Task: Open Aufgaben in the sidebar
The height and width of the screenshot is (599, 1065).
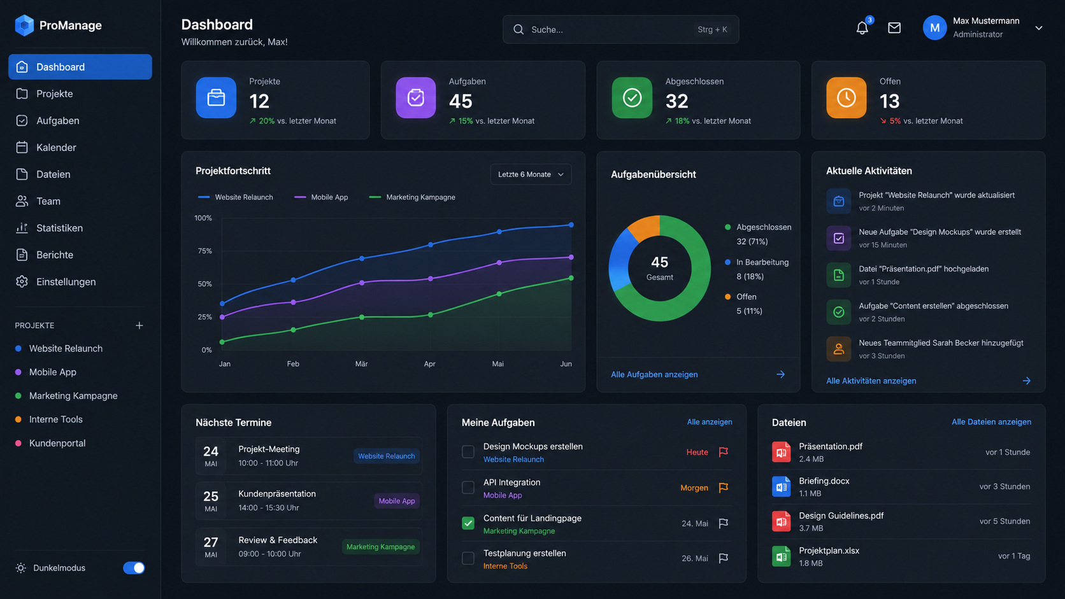Action: pyautogui.click(x=80, y=120)
